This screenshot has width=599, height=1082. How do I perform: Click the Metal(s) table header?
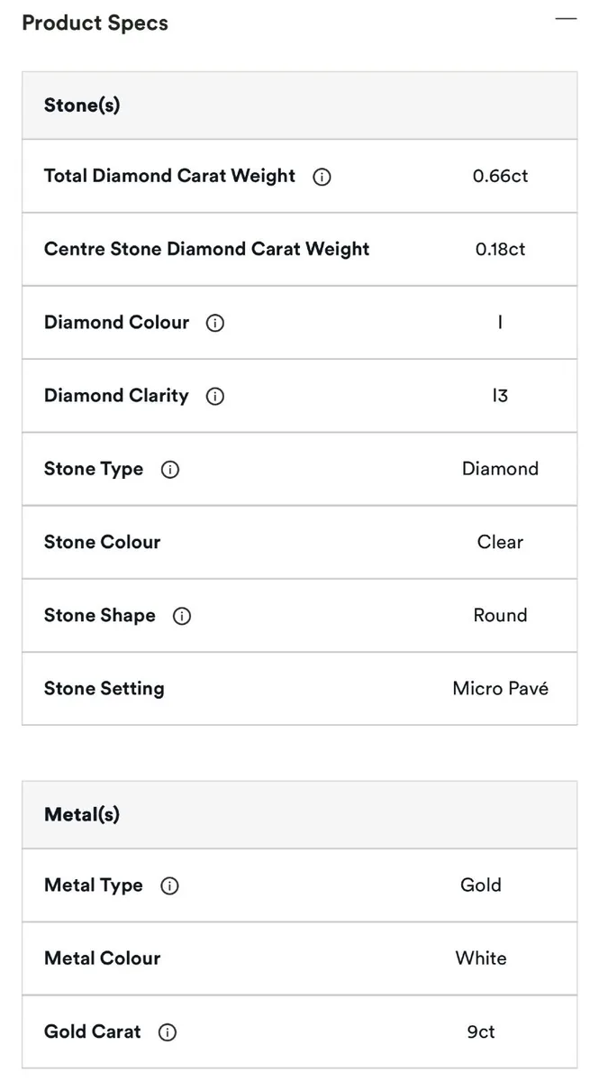point(299,815)
